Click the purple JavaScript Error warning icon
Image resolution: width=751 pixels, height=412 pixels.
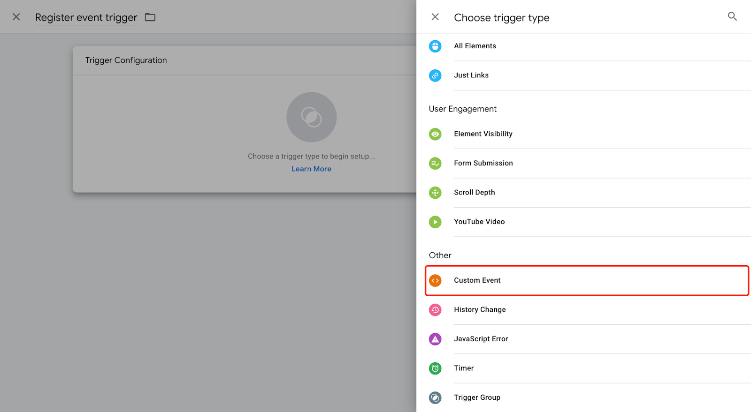point(435,339)
